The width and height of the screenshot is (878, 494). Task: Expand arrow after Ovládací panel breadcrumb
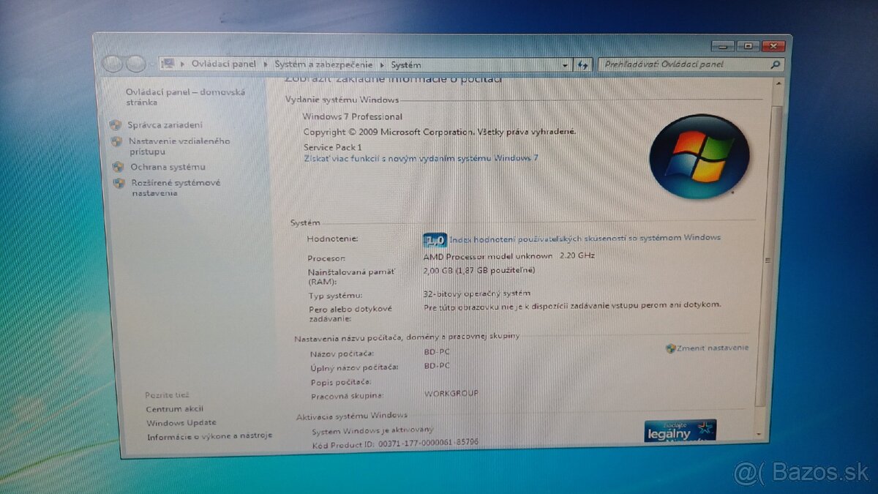(x=266, y=64)
